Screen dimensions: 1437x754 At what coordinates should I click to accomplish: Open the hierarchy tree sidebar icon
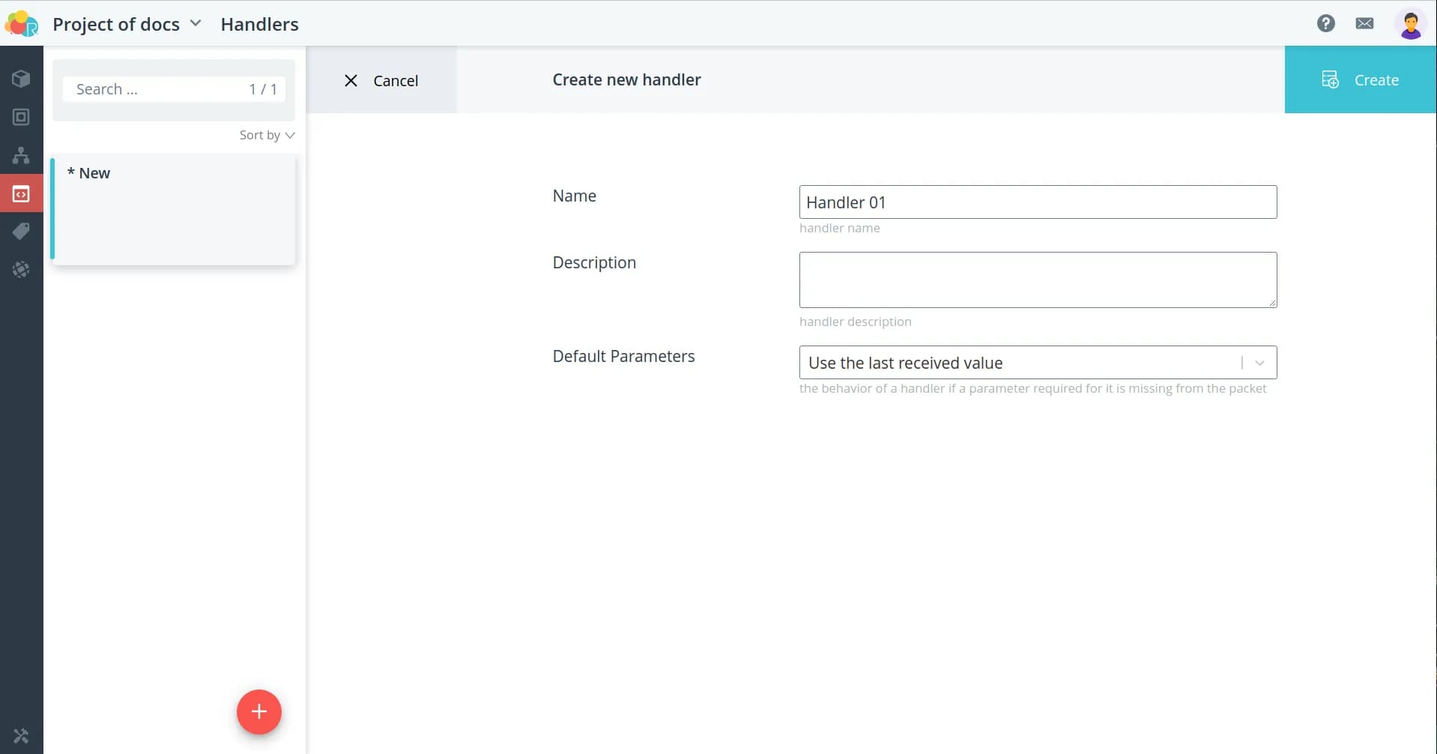pyautogui.click(x=21, y=155)
